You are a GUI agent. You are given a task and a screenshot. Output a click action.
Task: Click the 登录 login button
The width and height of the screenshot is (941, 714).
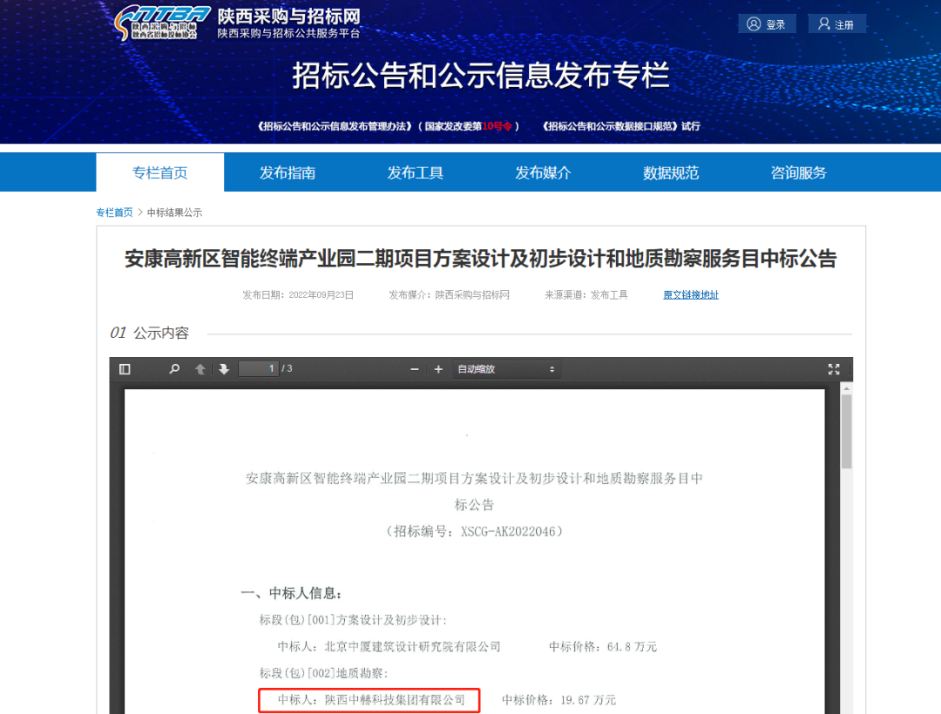pyautogui.click(x=767, y=24)
